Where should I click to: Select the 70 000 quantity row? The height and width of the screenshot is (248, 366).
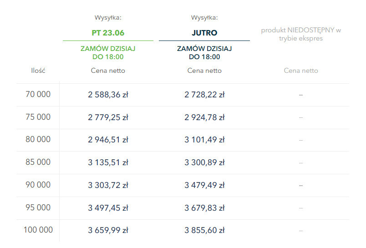(38, 95)
